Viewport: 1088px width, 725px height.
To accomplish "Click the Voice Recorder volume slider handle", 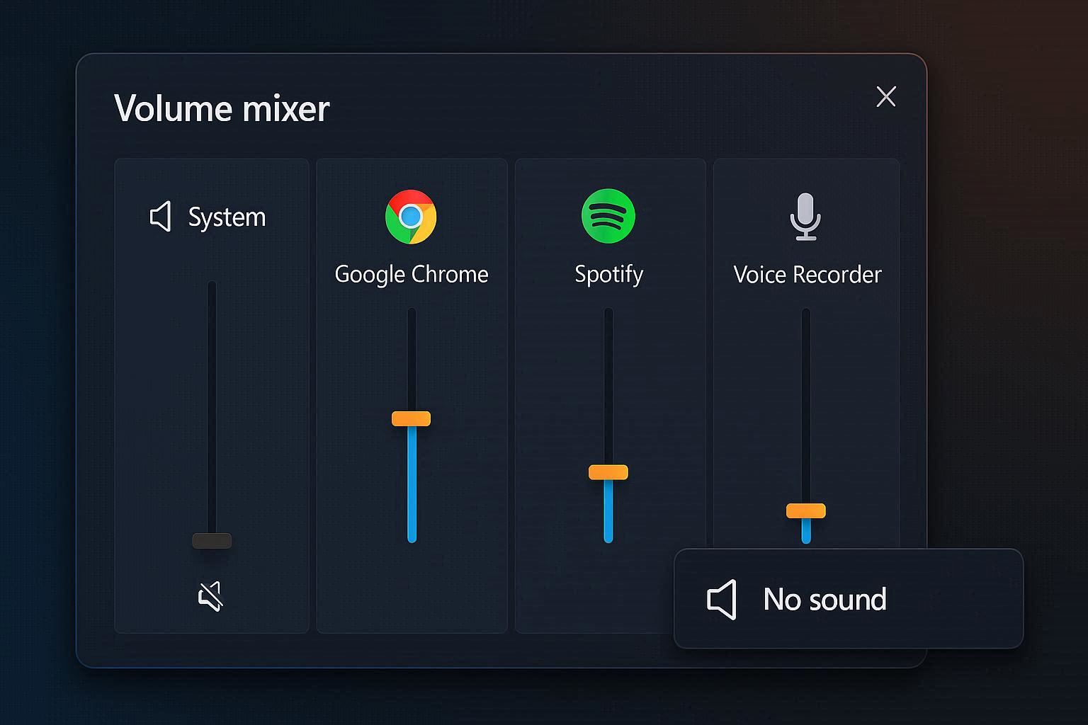I will [x=806, y=510].
